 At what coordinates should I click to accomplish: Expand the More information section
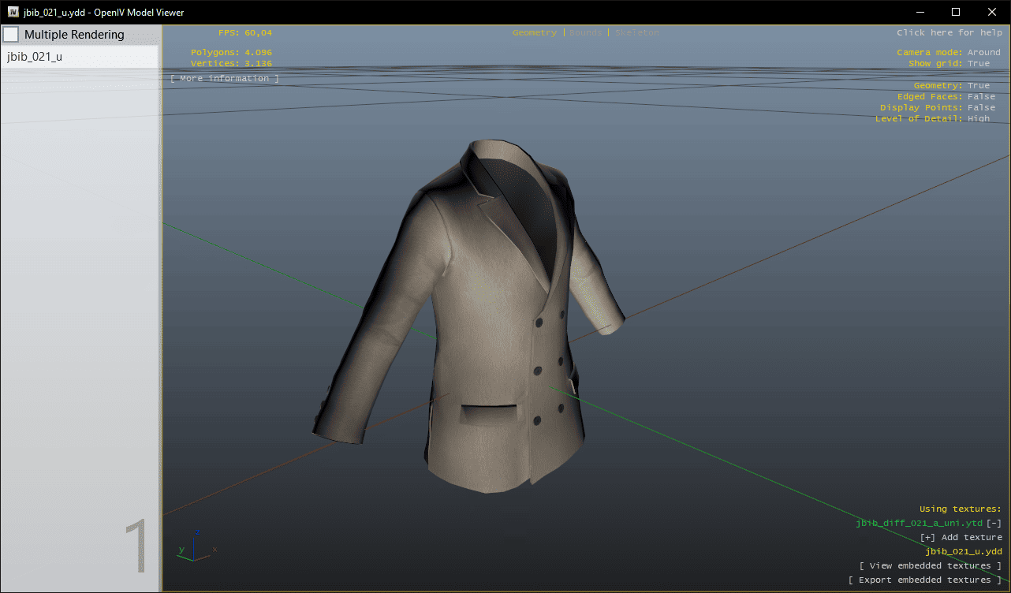coord(225,79)
